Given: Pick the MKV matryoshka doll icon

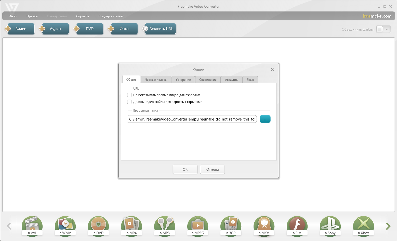Looking at the screenshot, I should pos(264,226).
